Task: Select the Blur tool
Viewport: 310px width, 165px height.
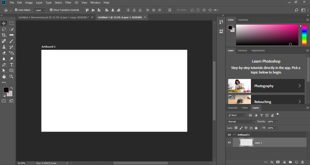Action: [x=4, y=59]
